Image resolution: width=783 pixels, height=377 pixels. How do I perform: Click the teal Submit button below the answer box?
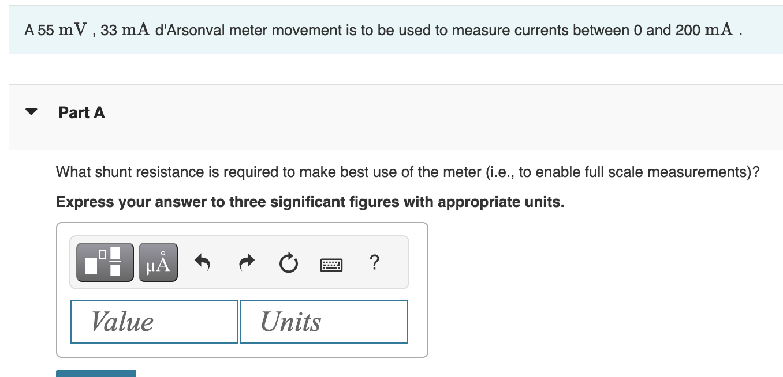coord(96,375)
